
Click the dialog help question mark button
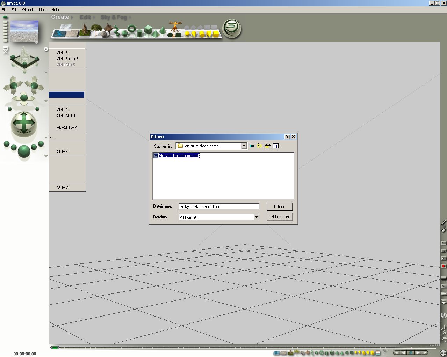click(287, 137)
